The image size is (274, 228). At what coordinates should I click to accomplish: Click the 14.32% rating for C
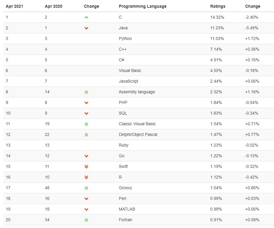(x=217, y=17)
